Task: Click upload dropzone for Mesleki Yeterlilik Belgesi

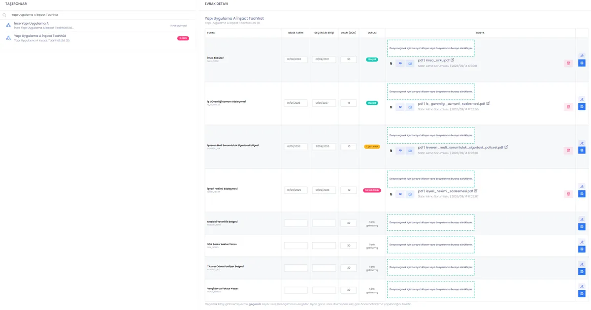Action: point(431,222)
